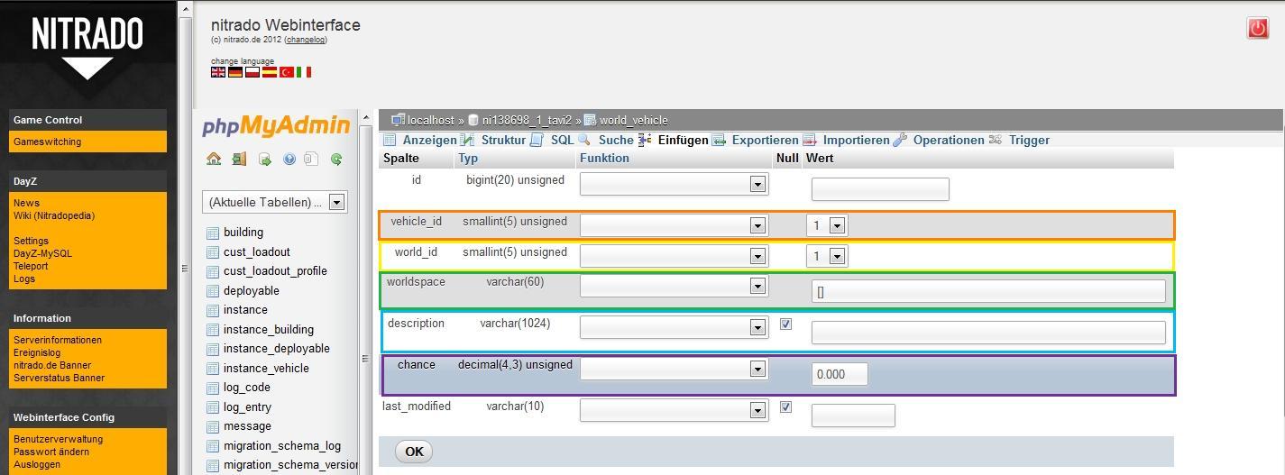Open function dropdown for id row
Viewport: 1285px width, 475px height.
674,184
